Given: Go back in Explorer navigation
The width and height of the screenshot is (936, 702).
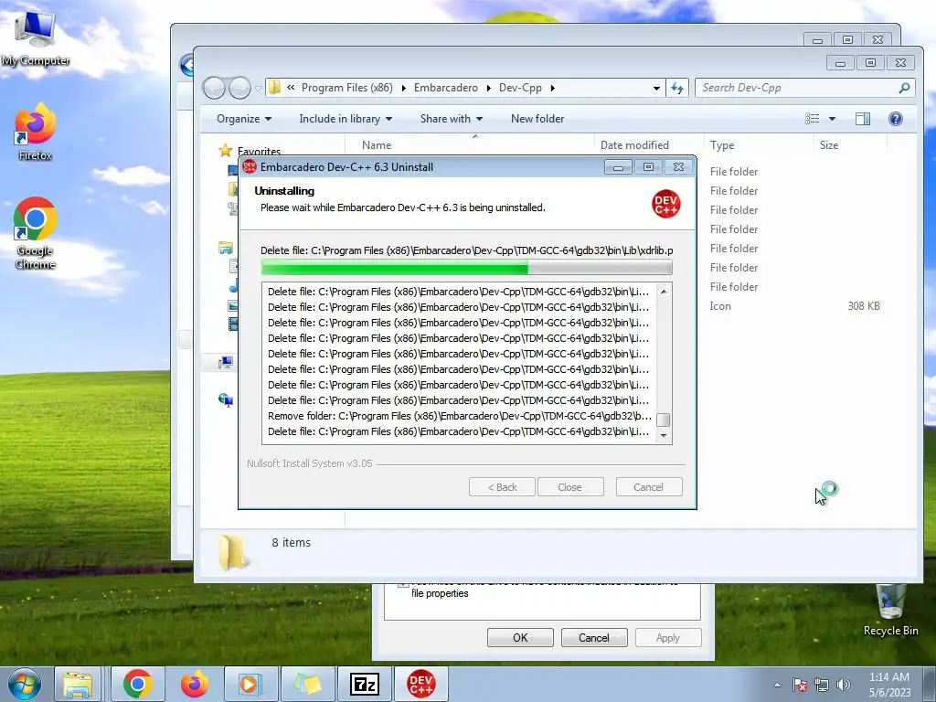Looking at the screenshot, I should (x=214, y=89).
